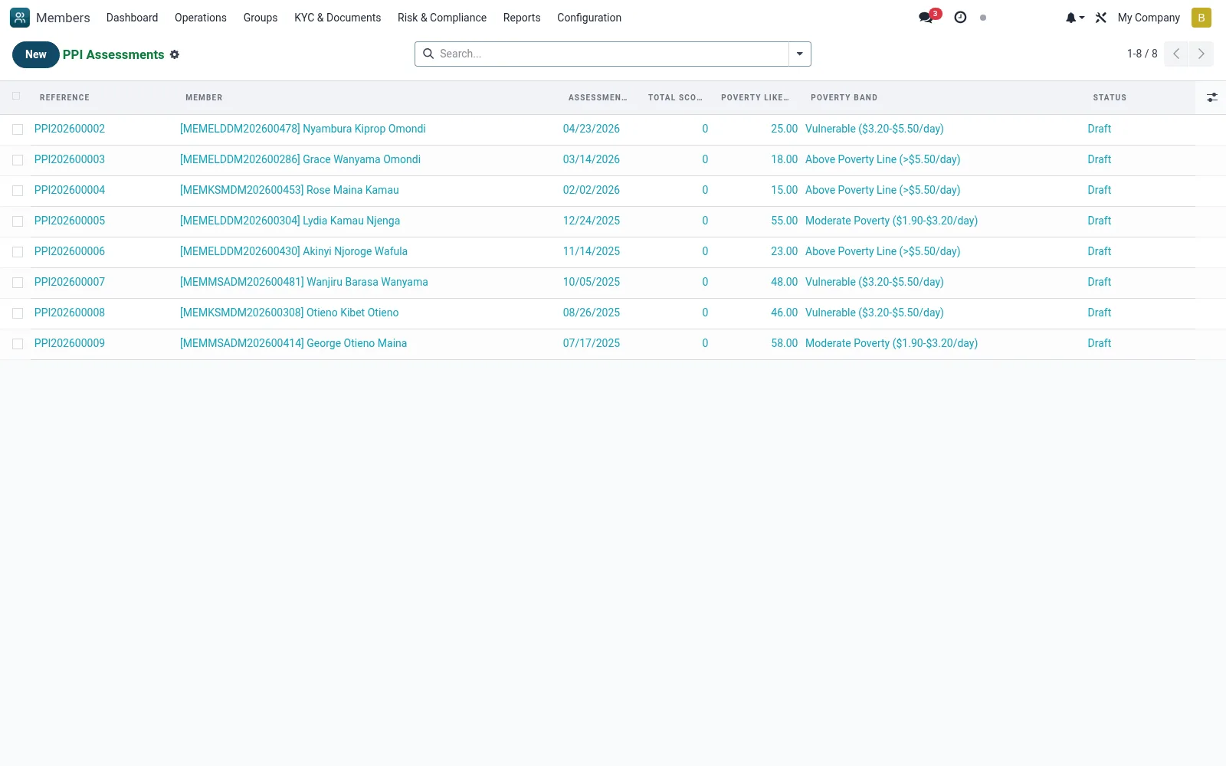Screen dimensions: 1226x766
Task: Click member Grace Wanyama Omondi
Action: click(x=300, y=159)
